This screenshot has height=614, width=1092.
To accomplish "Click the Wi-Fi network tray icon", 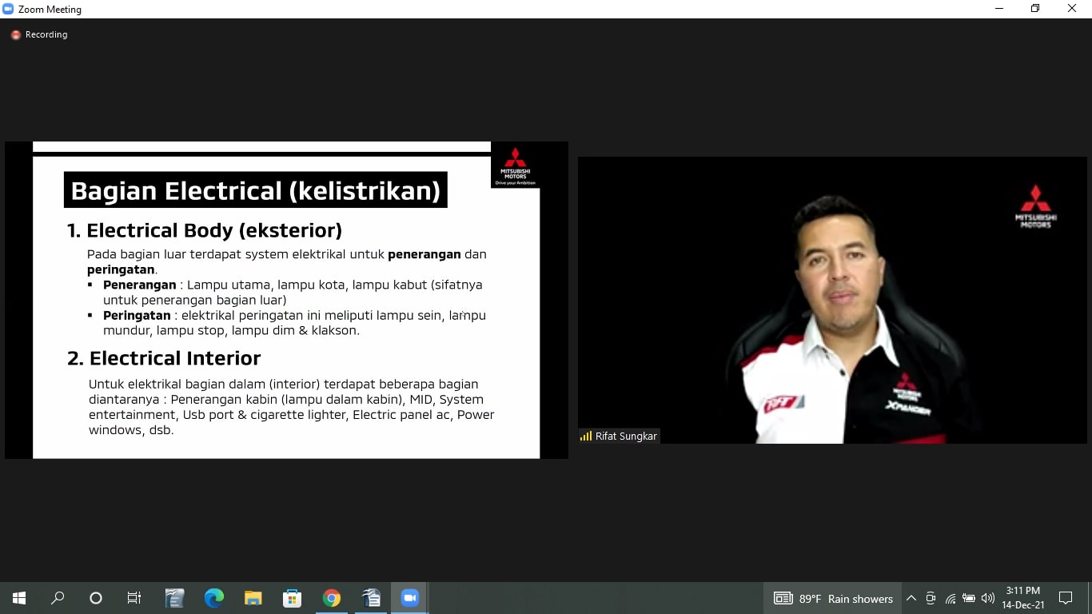I will 951,598.
